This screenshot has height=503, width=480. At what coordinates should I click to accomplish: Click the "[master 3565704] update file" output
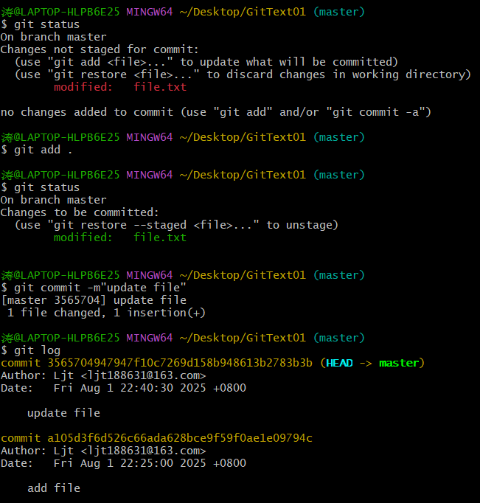(94, 300)
